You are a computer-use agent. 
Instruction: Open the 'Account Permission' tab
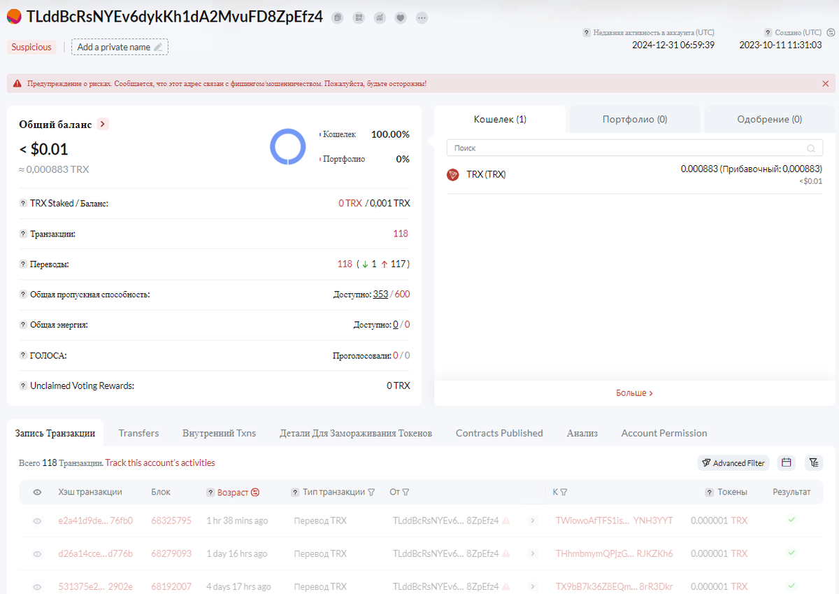(x=664, y=433)
